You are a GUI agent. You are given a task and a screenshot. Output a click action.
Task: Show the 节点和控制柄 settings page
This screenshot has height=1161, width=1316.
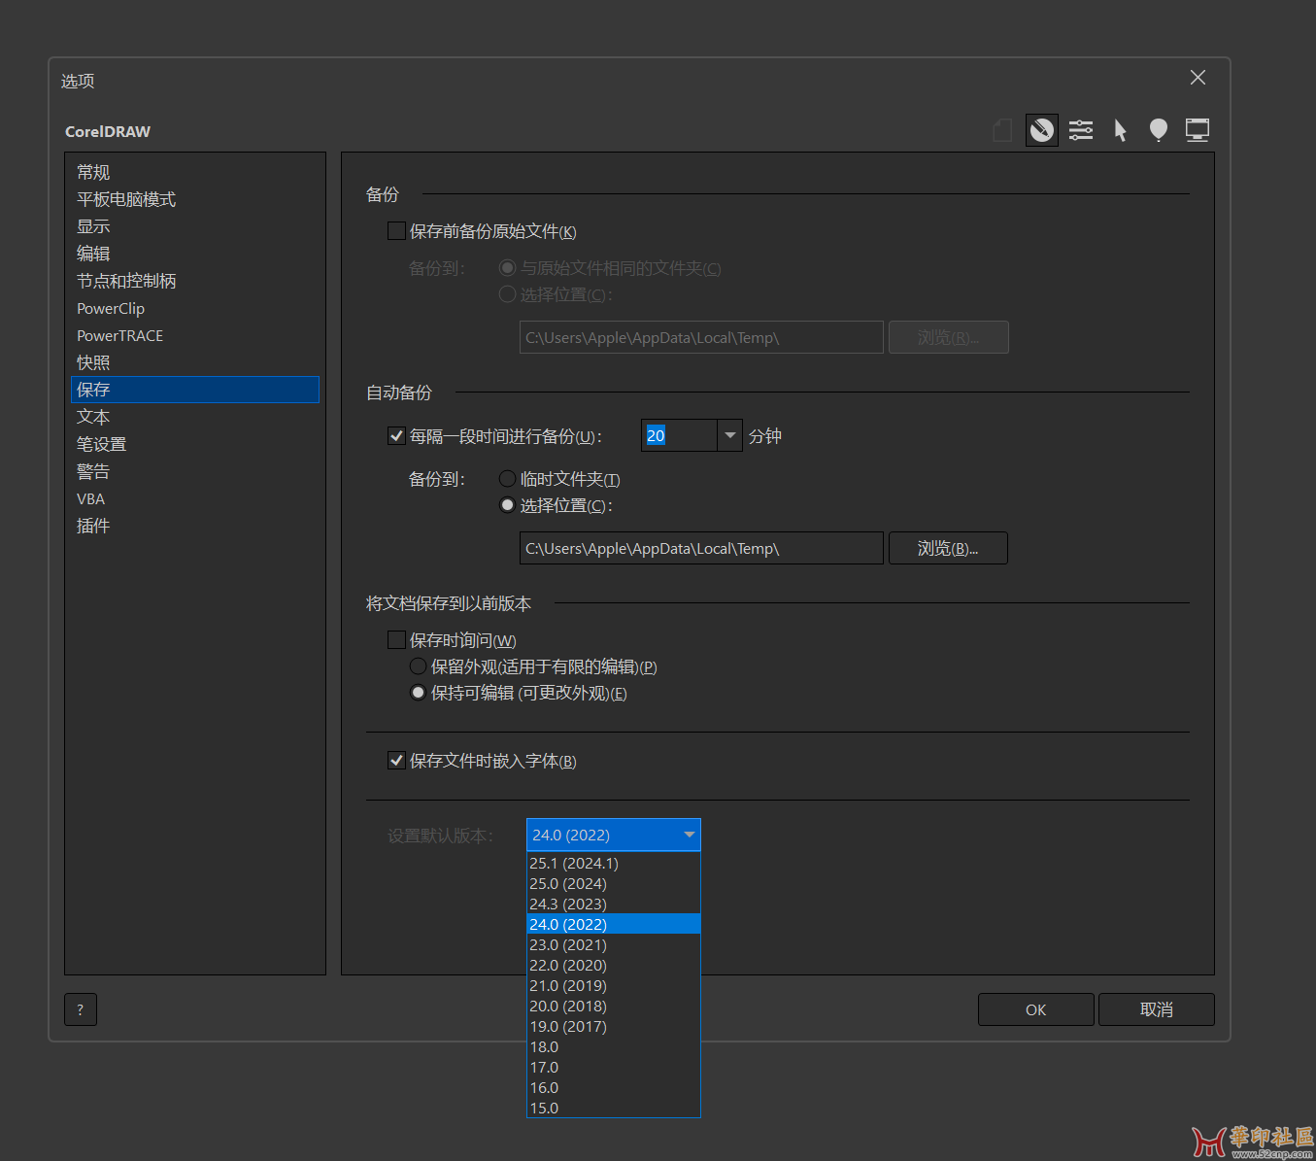(195, 281)
